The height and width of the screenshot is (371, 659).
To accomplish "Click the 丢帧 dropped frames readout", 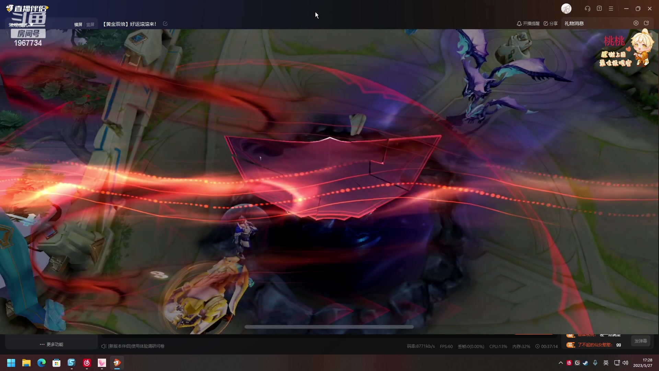I will [x=471, y=346].
